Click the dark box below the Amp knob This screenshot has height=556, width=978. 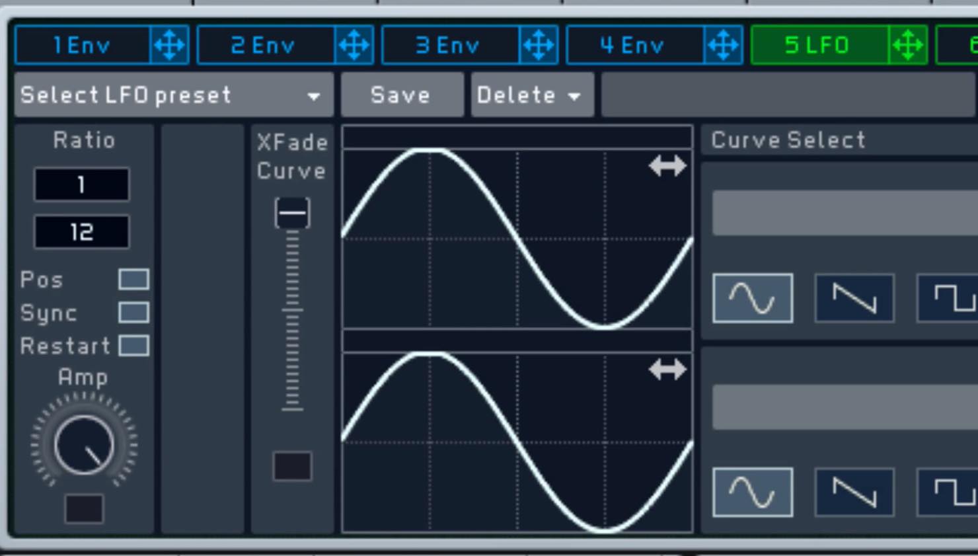pyautogui.click(x=84, y=508)
